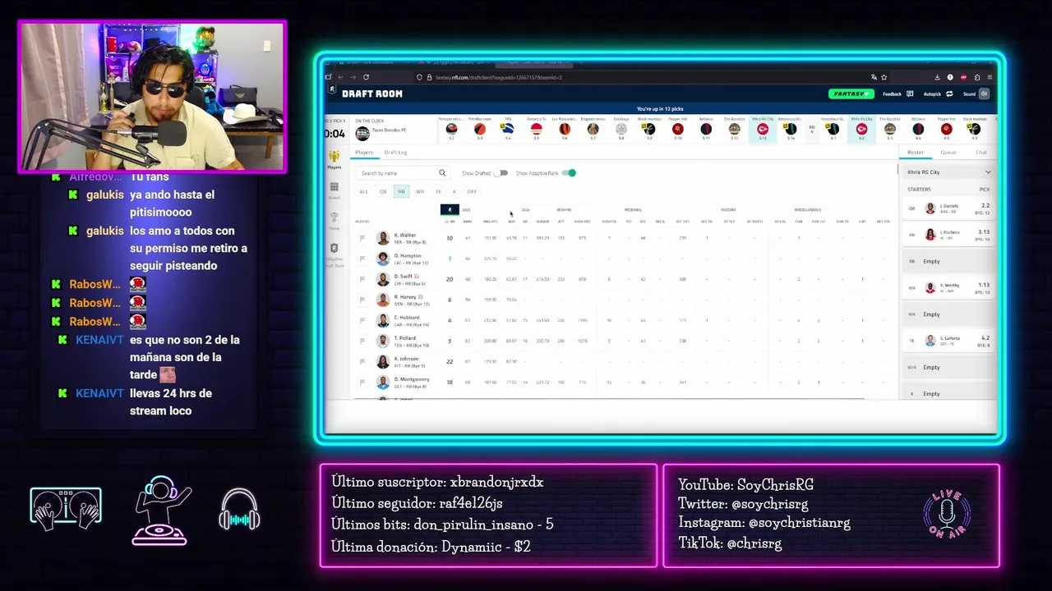The height and width of the screenshot is (591, 1052).
Task: Open the X. Worthy roster slot
Action: 948,287
